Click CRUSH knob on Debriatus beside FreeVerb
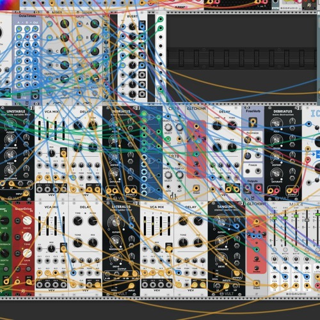Image resolution: width=320 pixels, height=320 pixels. tap(276, 140)
